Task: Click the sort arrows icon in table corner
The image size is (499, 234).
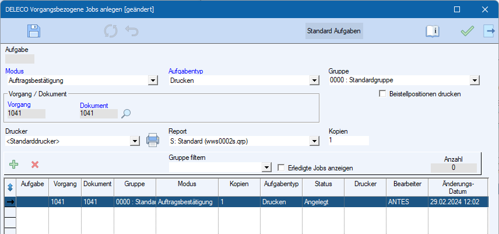Action: pyautogui.click(x=9, y=186)
